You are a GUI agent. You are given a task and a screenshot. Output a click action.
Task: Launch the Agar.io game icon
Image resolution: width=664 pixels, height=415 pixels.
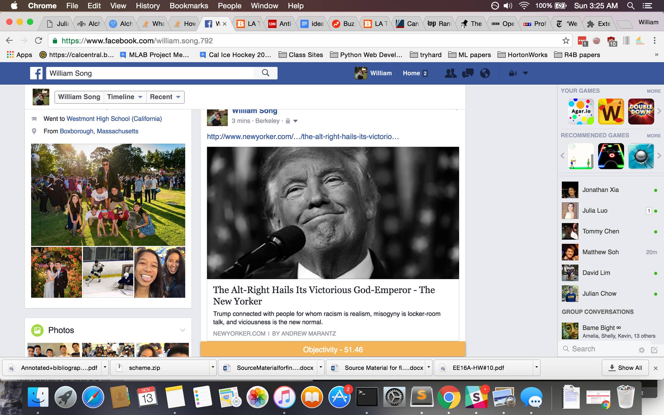tap(581, 112)
